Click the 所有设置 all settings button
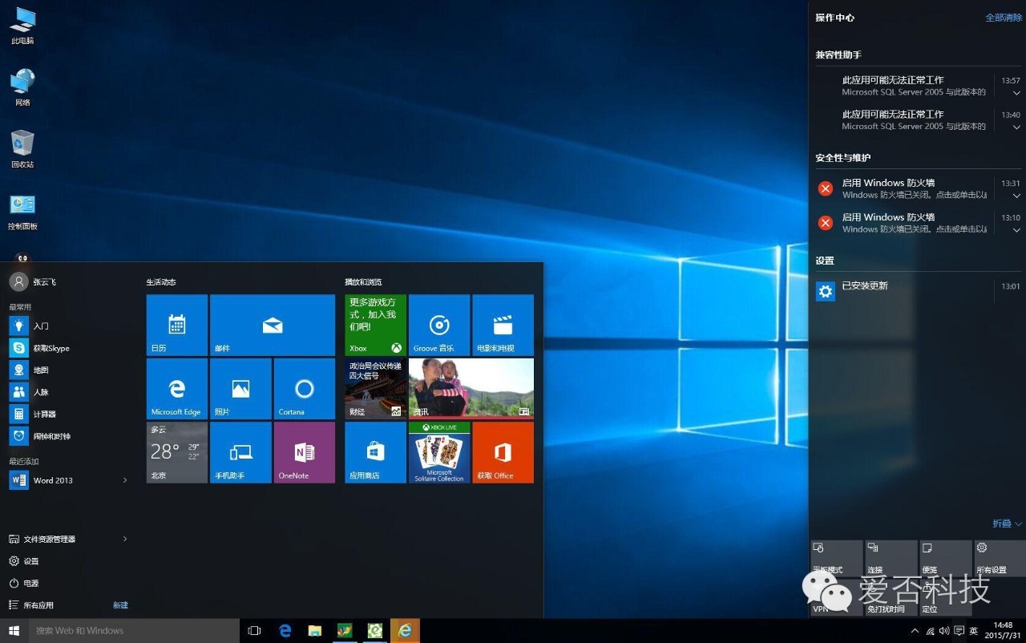 [x=999, y=558]
